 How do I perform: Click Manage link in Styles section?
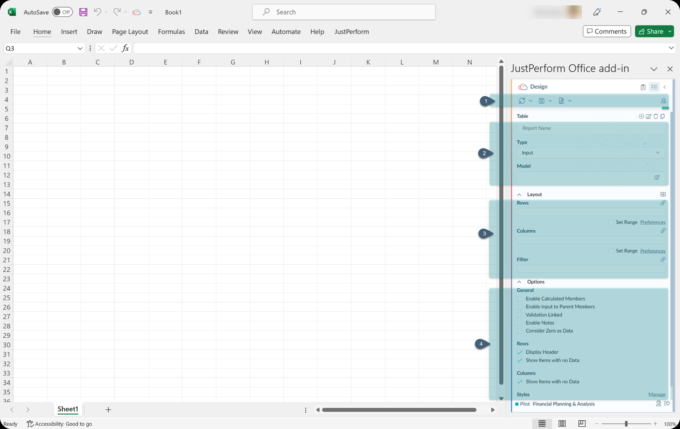657,394
